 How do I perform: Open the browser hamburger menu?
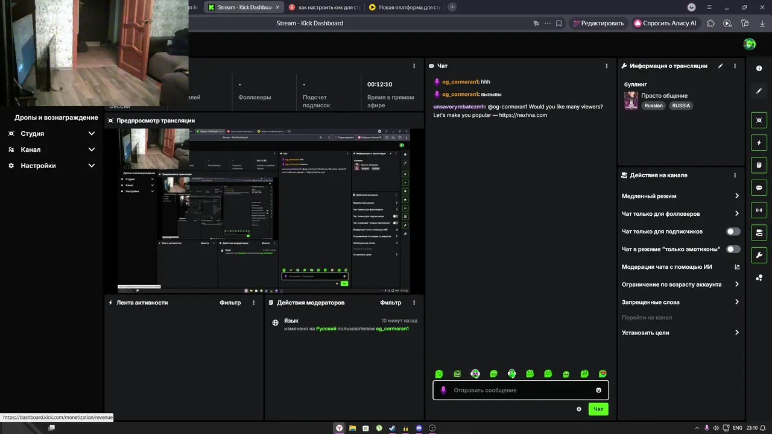[x=709, y=7]
